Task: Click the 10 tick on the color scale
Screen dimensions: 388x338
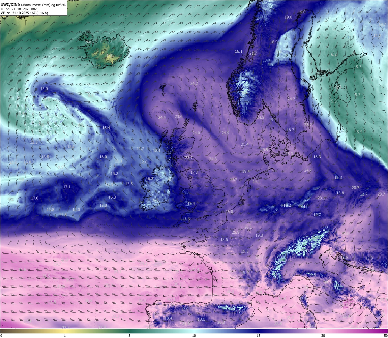Action: pos(194,336)
